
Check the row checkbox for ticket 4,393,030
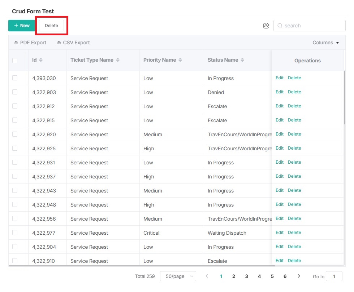pyautogui.click(x=15, y=78)
